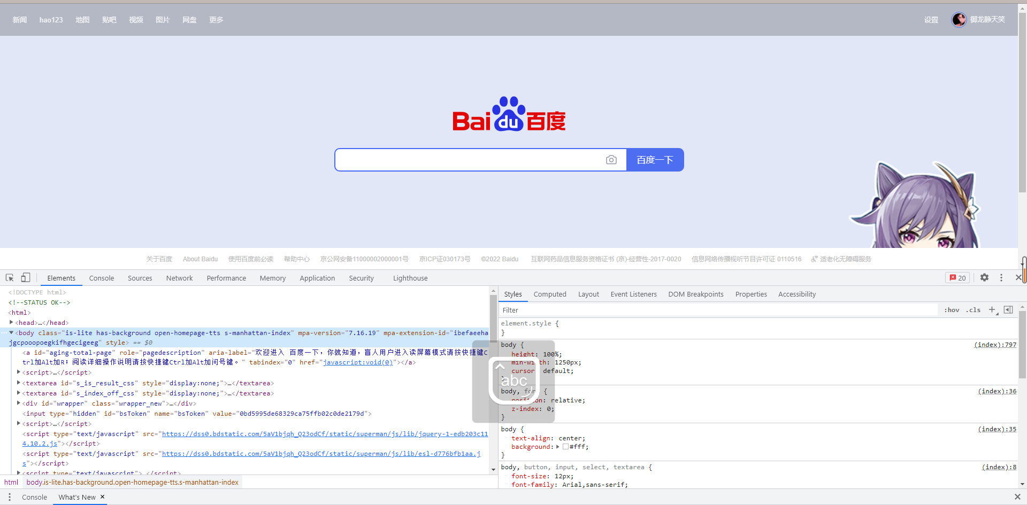The width and height of the screenshot is (1027, 505).
Task: Switch to the Security tab
Action: pyautogui.click(x=361, y=278)
